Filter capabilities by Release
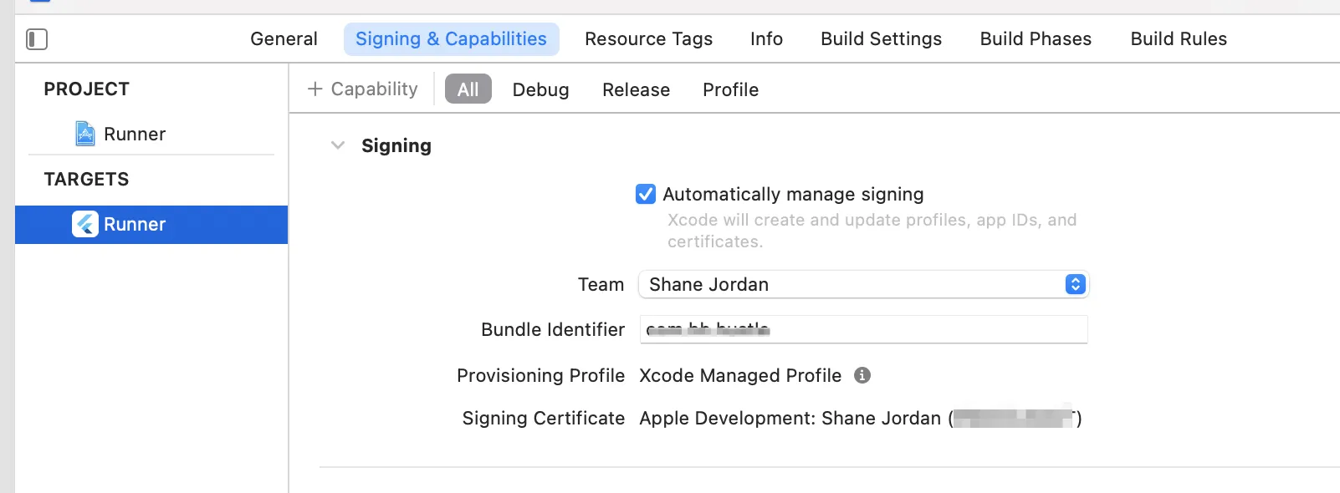 [x=636, y=89]
